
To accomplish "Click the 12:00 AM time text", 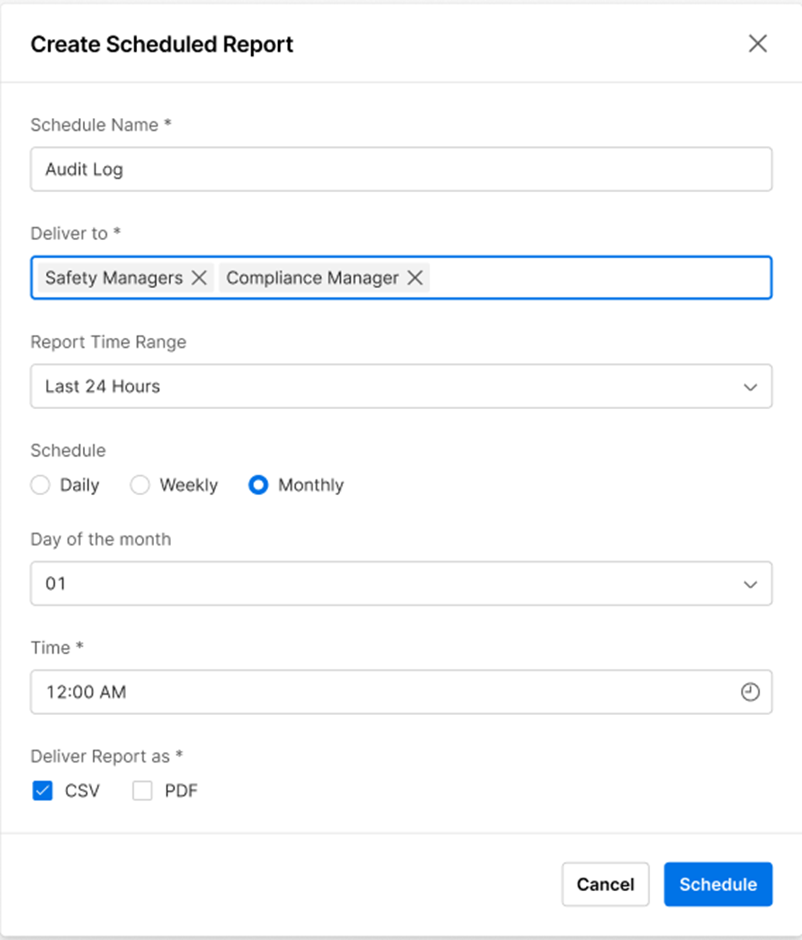I will (x=86, y=692).
